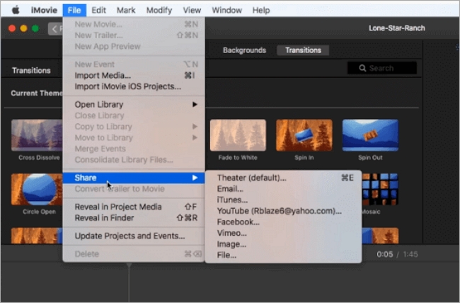460x303 pixels.
Task: Switch to the Backgrounds tab
Action: tap(244, 50)
